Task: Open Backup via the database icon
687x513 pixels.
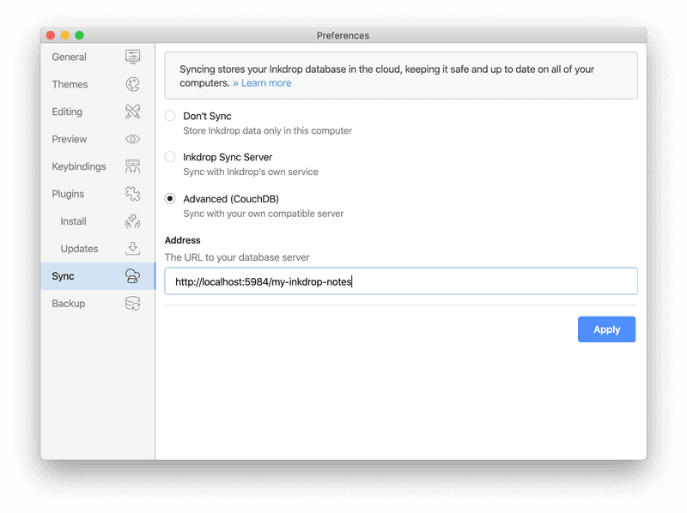Action: pyautogui.click(x=132, y=304)
